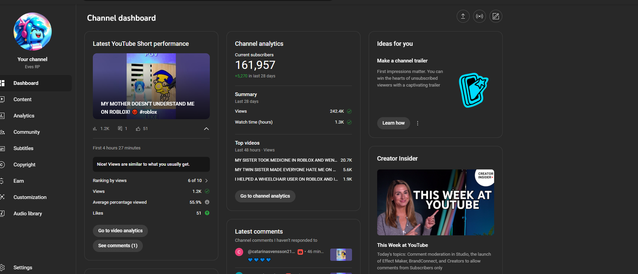Click Go to channel analytics button
Image resolution: width=638 pixels, height=274 pixels.
(x=265, y=196)
